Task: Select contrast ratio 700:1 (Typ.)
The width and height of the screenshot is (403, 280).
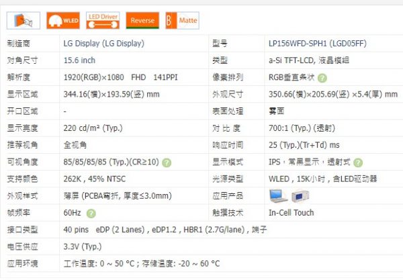Action: point(302,128)
